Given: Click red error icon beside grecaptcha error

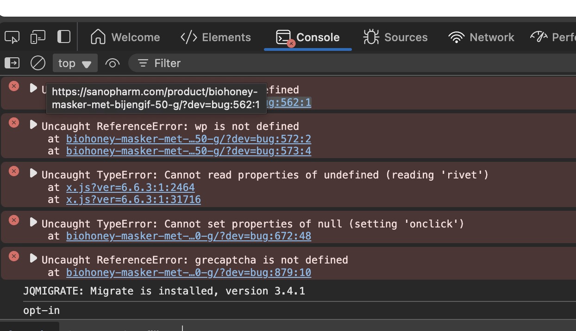Looking at the screenshot, I should tap(14, 256).
